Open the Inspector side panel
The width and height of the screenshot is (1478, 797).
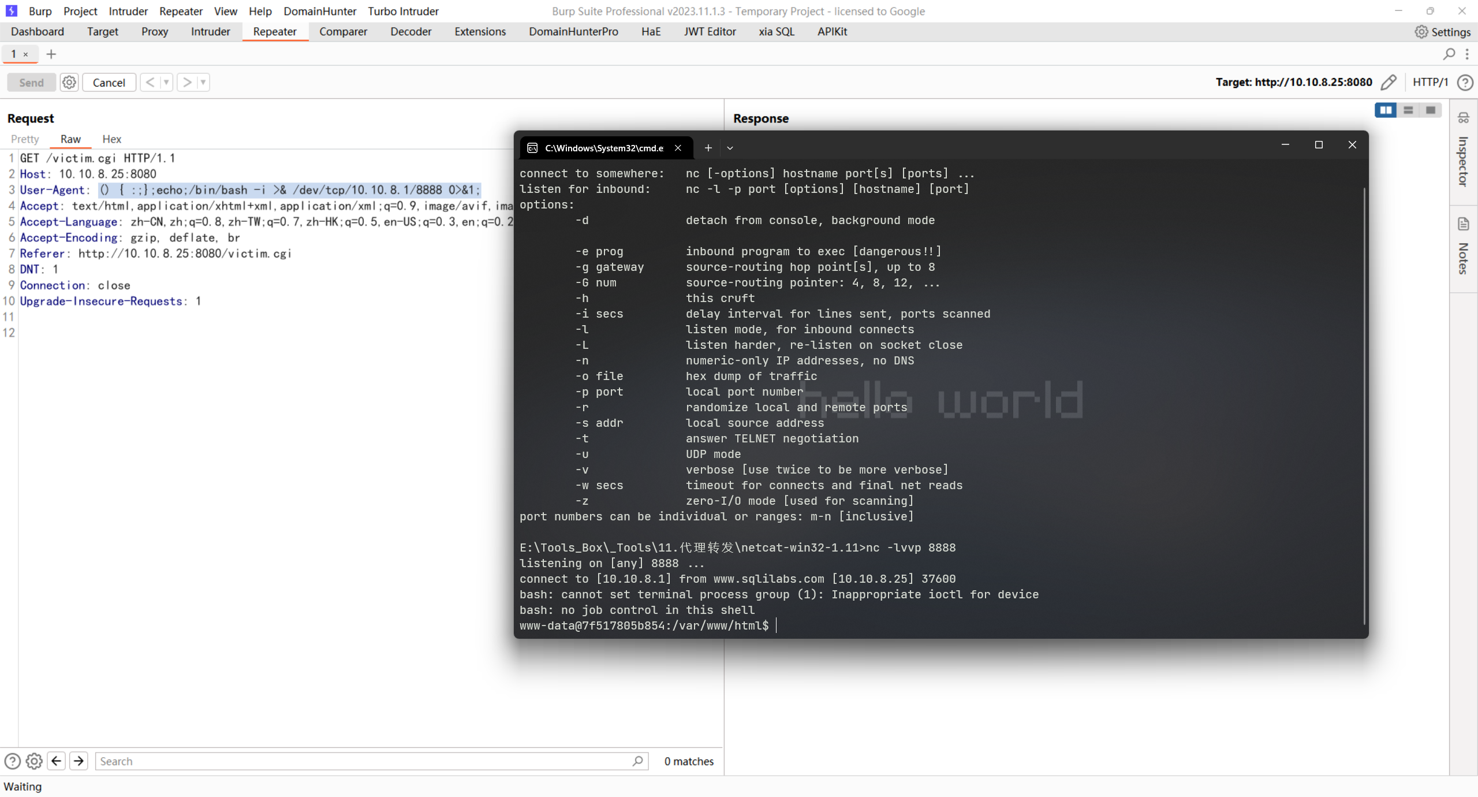(x=1463, y=151)
